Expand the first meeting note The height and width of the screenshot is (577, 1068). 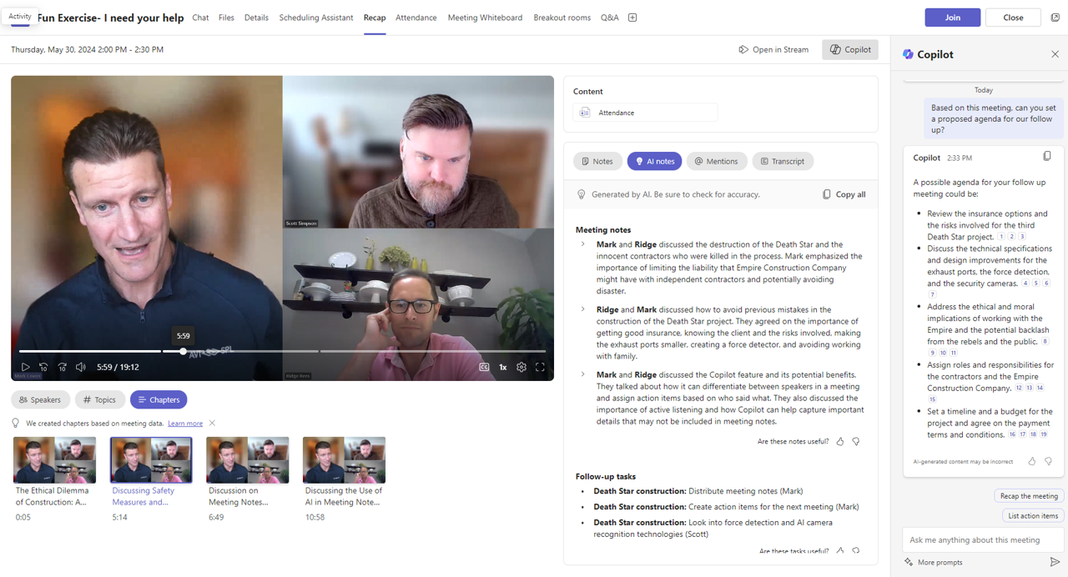582,244
